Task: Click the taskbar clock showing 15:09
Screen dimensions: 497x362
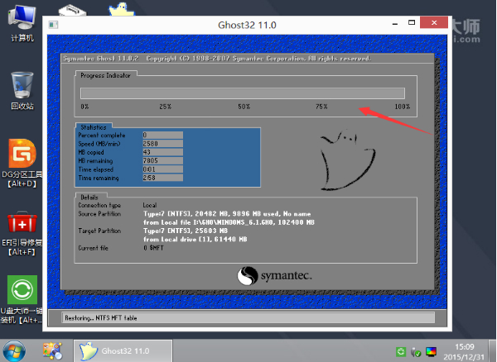Action: (x=466, y=350)
